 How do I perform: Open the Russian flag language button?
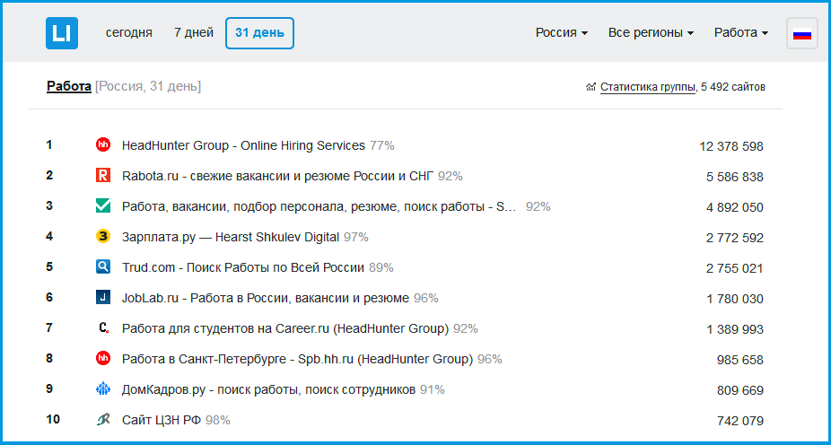(802, 33)
